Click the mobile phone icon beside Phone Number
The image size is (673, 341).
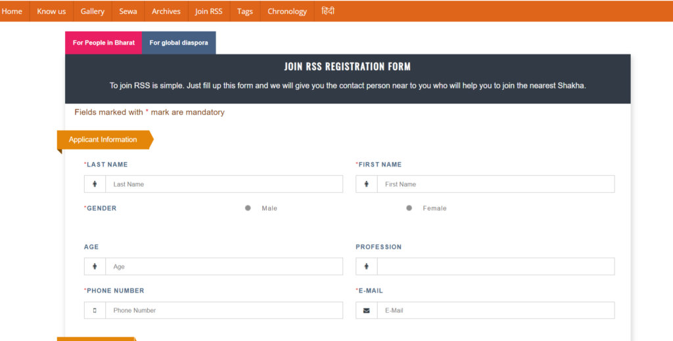(x=95, y=310)
